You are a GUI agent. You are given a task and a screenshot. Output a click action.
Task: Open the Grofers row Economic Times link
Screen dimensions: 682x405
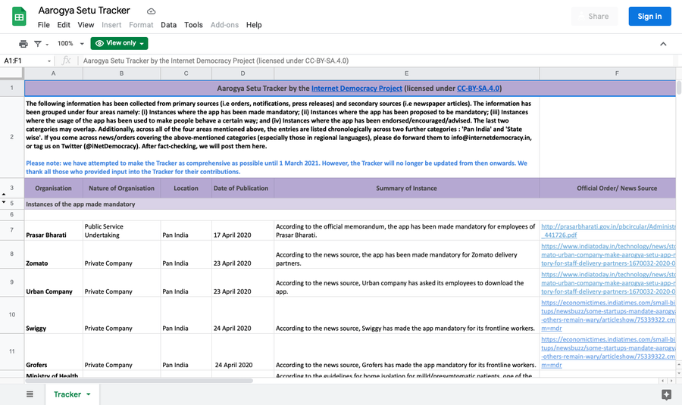point(608,353)
